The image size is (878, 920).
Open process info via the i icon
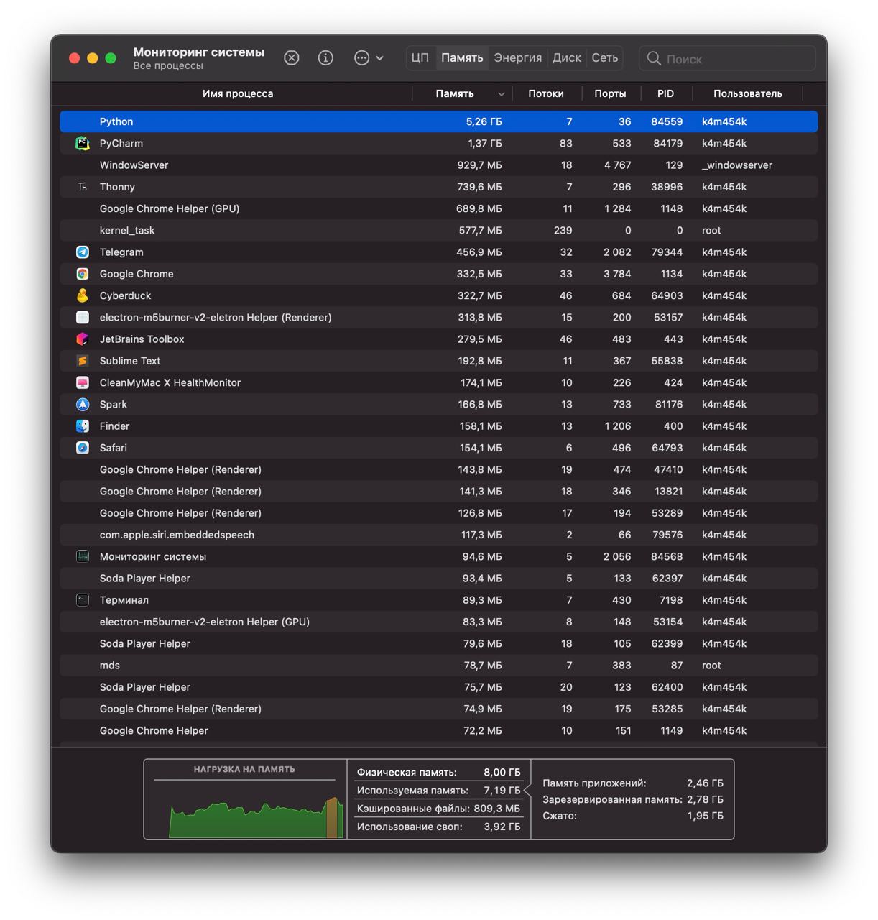[x=325, y=58]
